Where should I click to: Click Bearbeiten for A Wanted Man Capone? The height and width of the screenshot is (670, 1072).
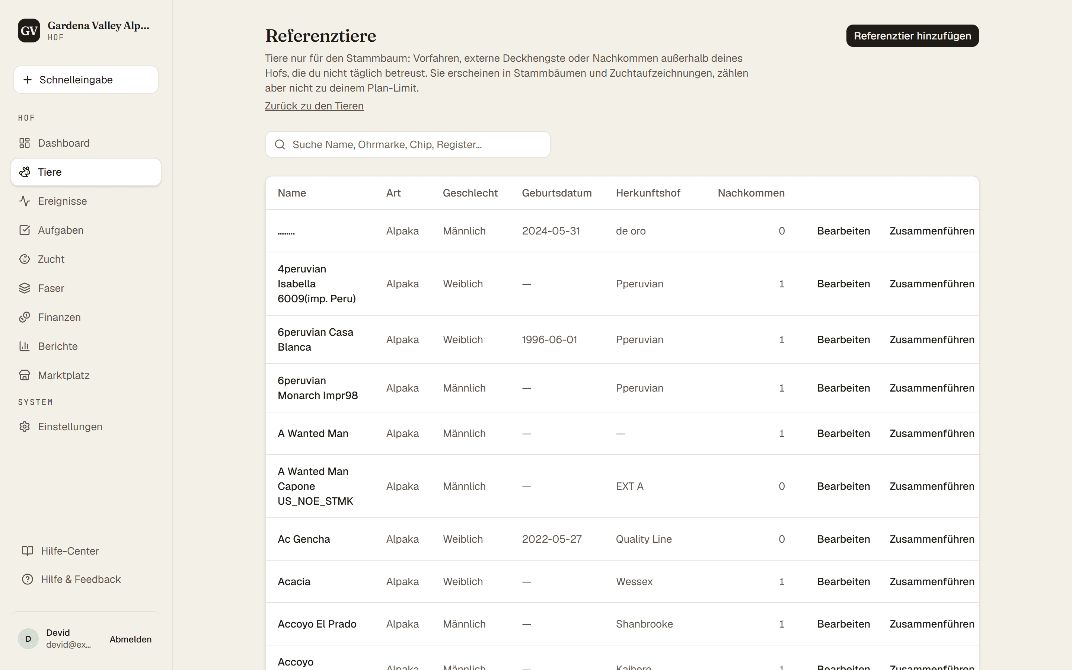(843, 486)
